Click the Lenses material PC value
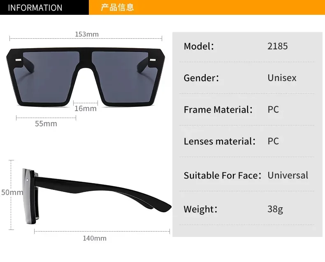This screenshot has height=262, width=325. pos(273,141)
